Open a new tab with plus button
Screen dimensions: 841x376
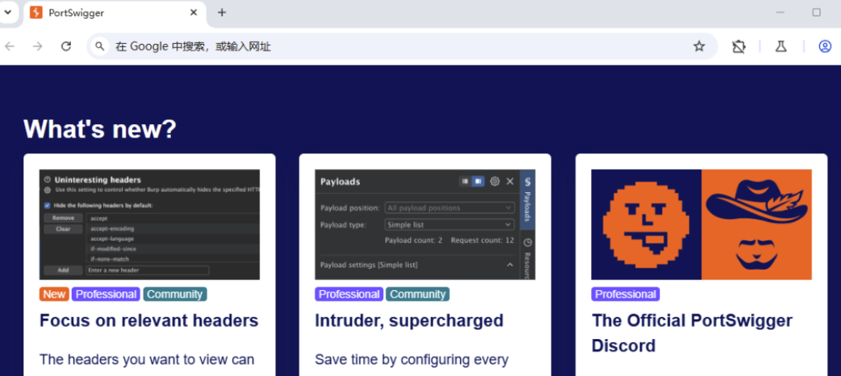click(222, 13)
